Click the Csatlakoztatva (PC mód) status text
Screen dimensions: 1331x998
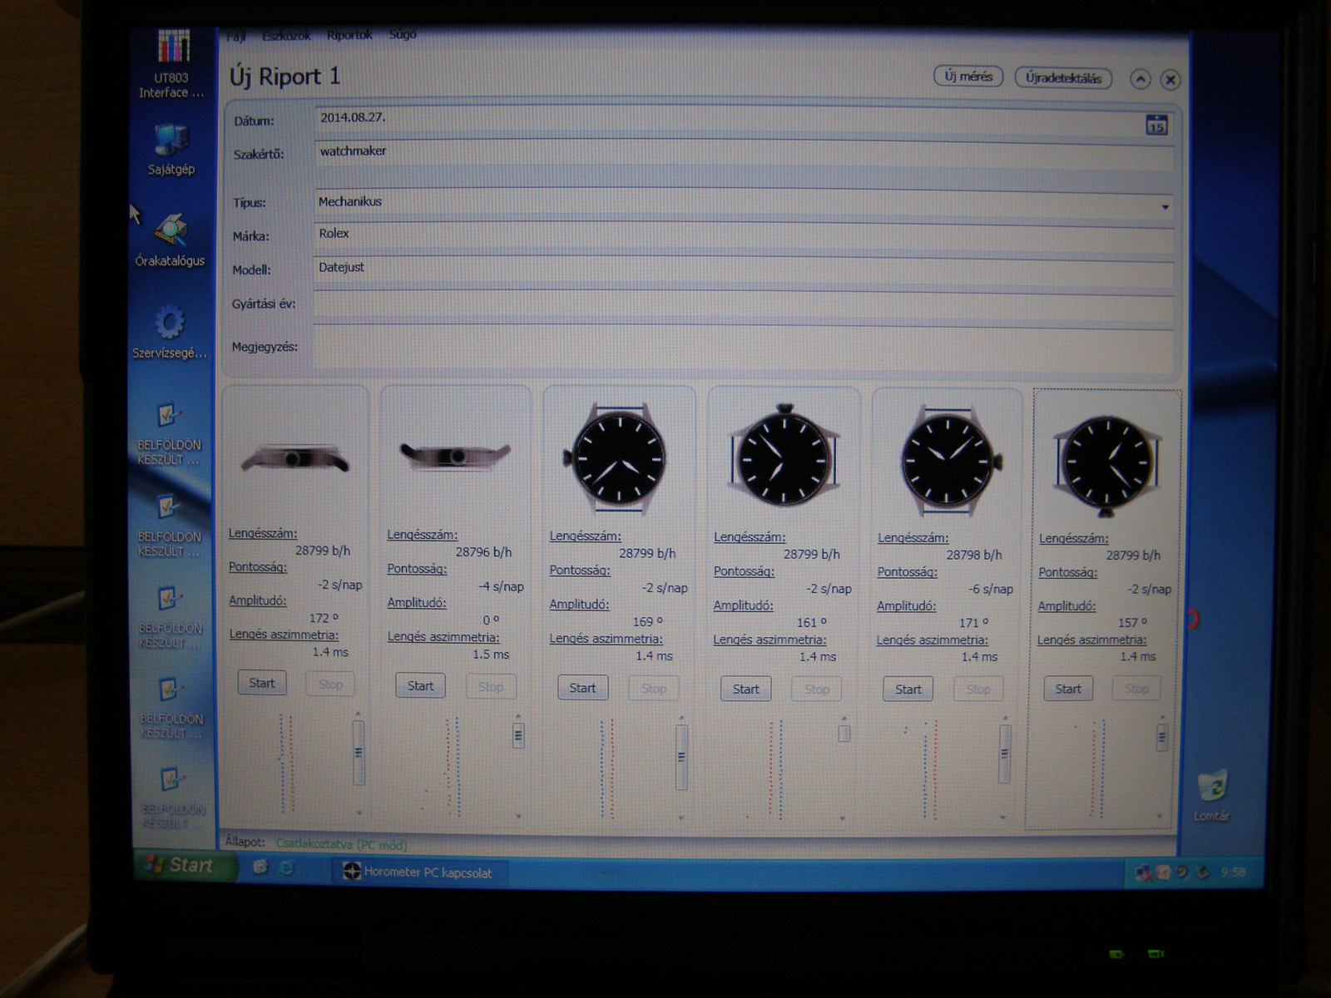click(x=341, y=844)
